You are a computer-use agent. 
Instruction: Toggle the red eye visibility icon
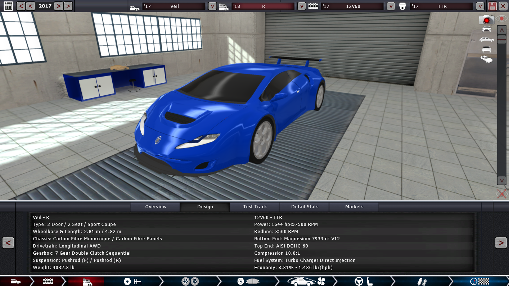pyautogui.click(x=501, y=18)
